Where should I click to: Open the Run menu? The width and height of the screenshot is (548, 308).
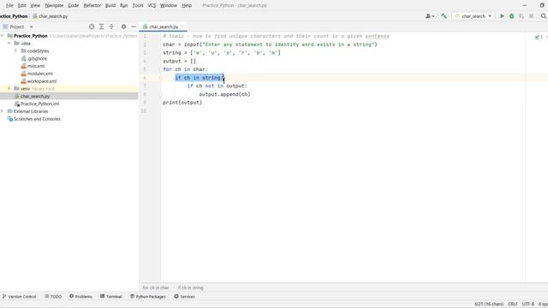tap(123, 6)
